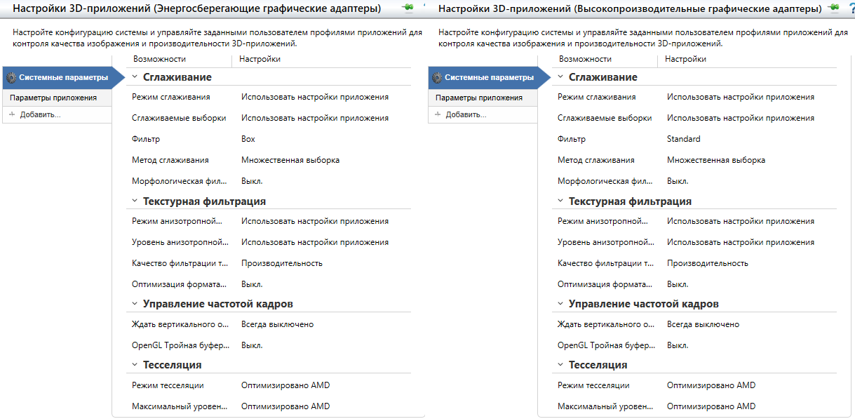
Task: Click Добавить... link in energy-saving panel
Action: click(x=40, y=114)
